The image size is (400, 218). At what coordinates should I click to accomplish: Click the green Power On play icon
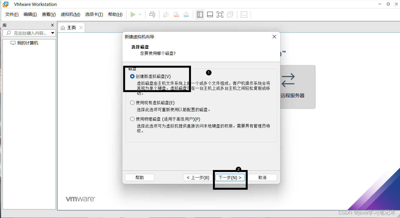pos(133,15)
